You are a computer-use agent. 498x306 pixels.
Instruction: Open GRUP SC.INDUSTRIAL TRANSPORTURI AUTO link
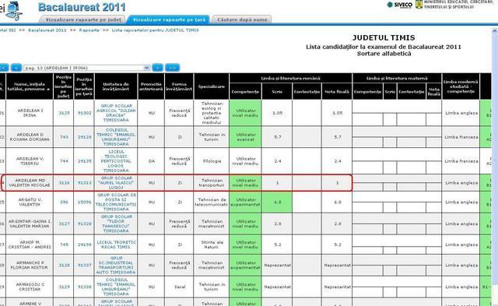coord(116,265)
